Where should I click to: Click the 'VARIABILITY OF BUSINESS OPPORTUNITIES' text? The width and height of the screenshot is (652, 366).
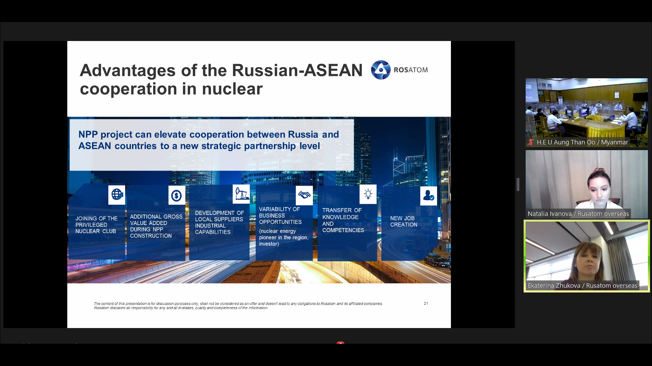pyautogui.click(x=280, y=216)
